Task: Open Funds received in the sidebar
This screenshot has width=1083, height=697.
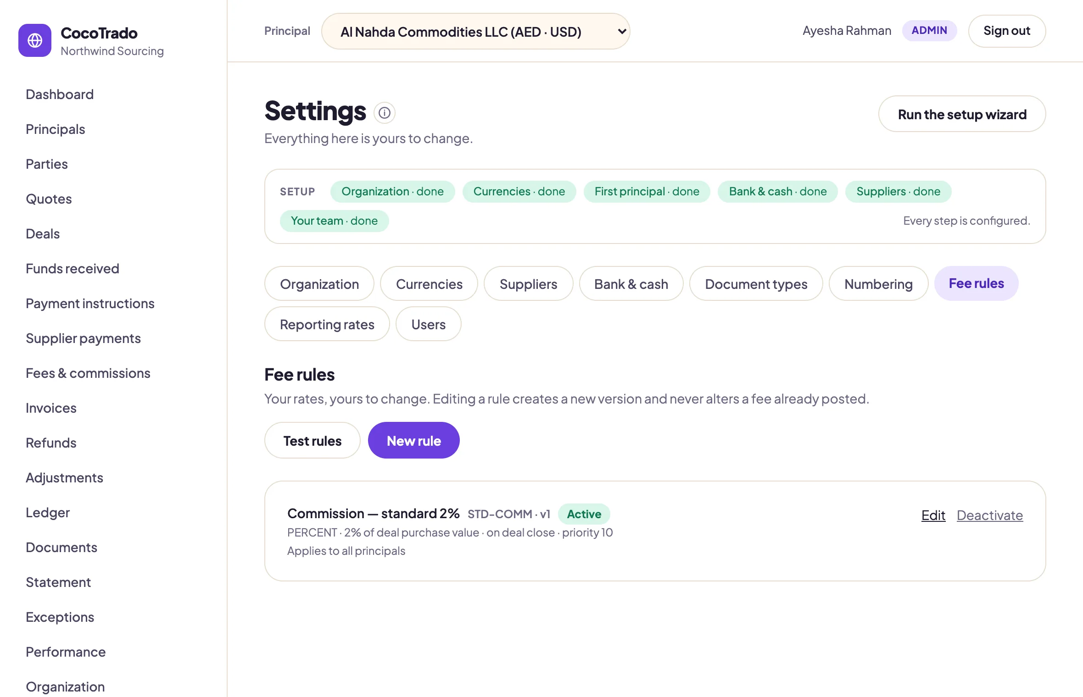Action: click(x=73, y=269)
